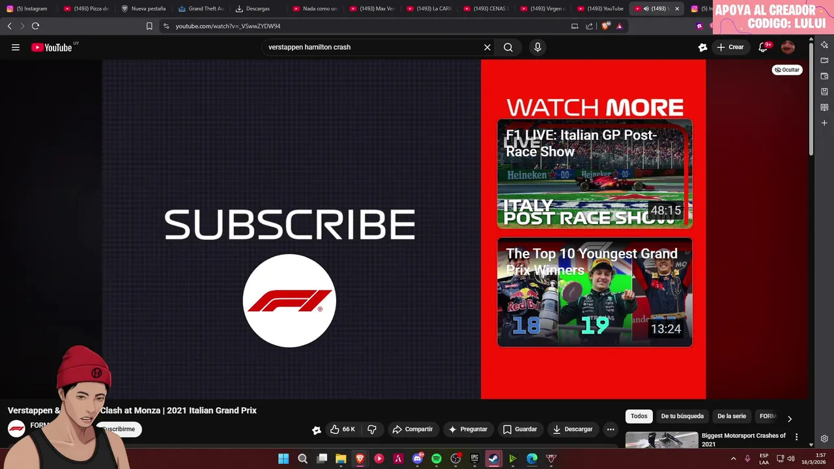834x469 pixels.
Task: Go to the YouTube home logo
Action: coord(51,47)
